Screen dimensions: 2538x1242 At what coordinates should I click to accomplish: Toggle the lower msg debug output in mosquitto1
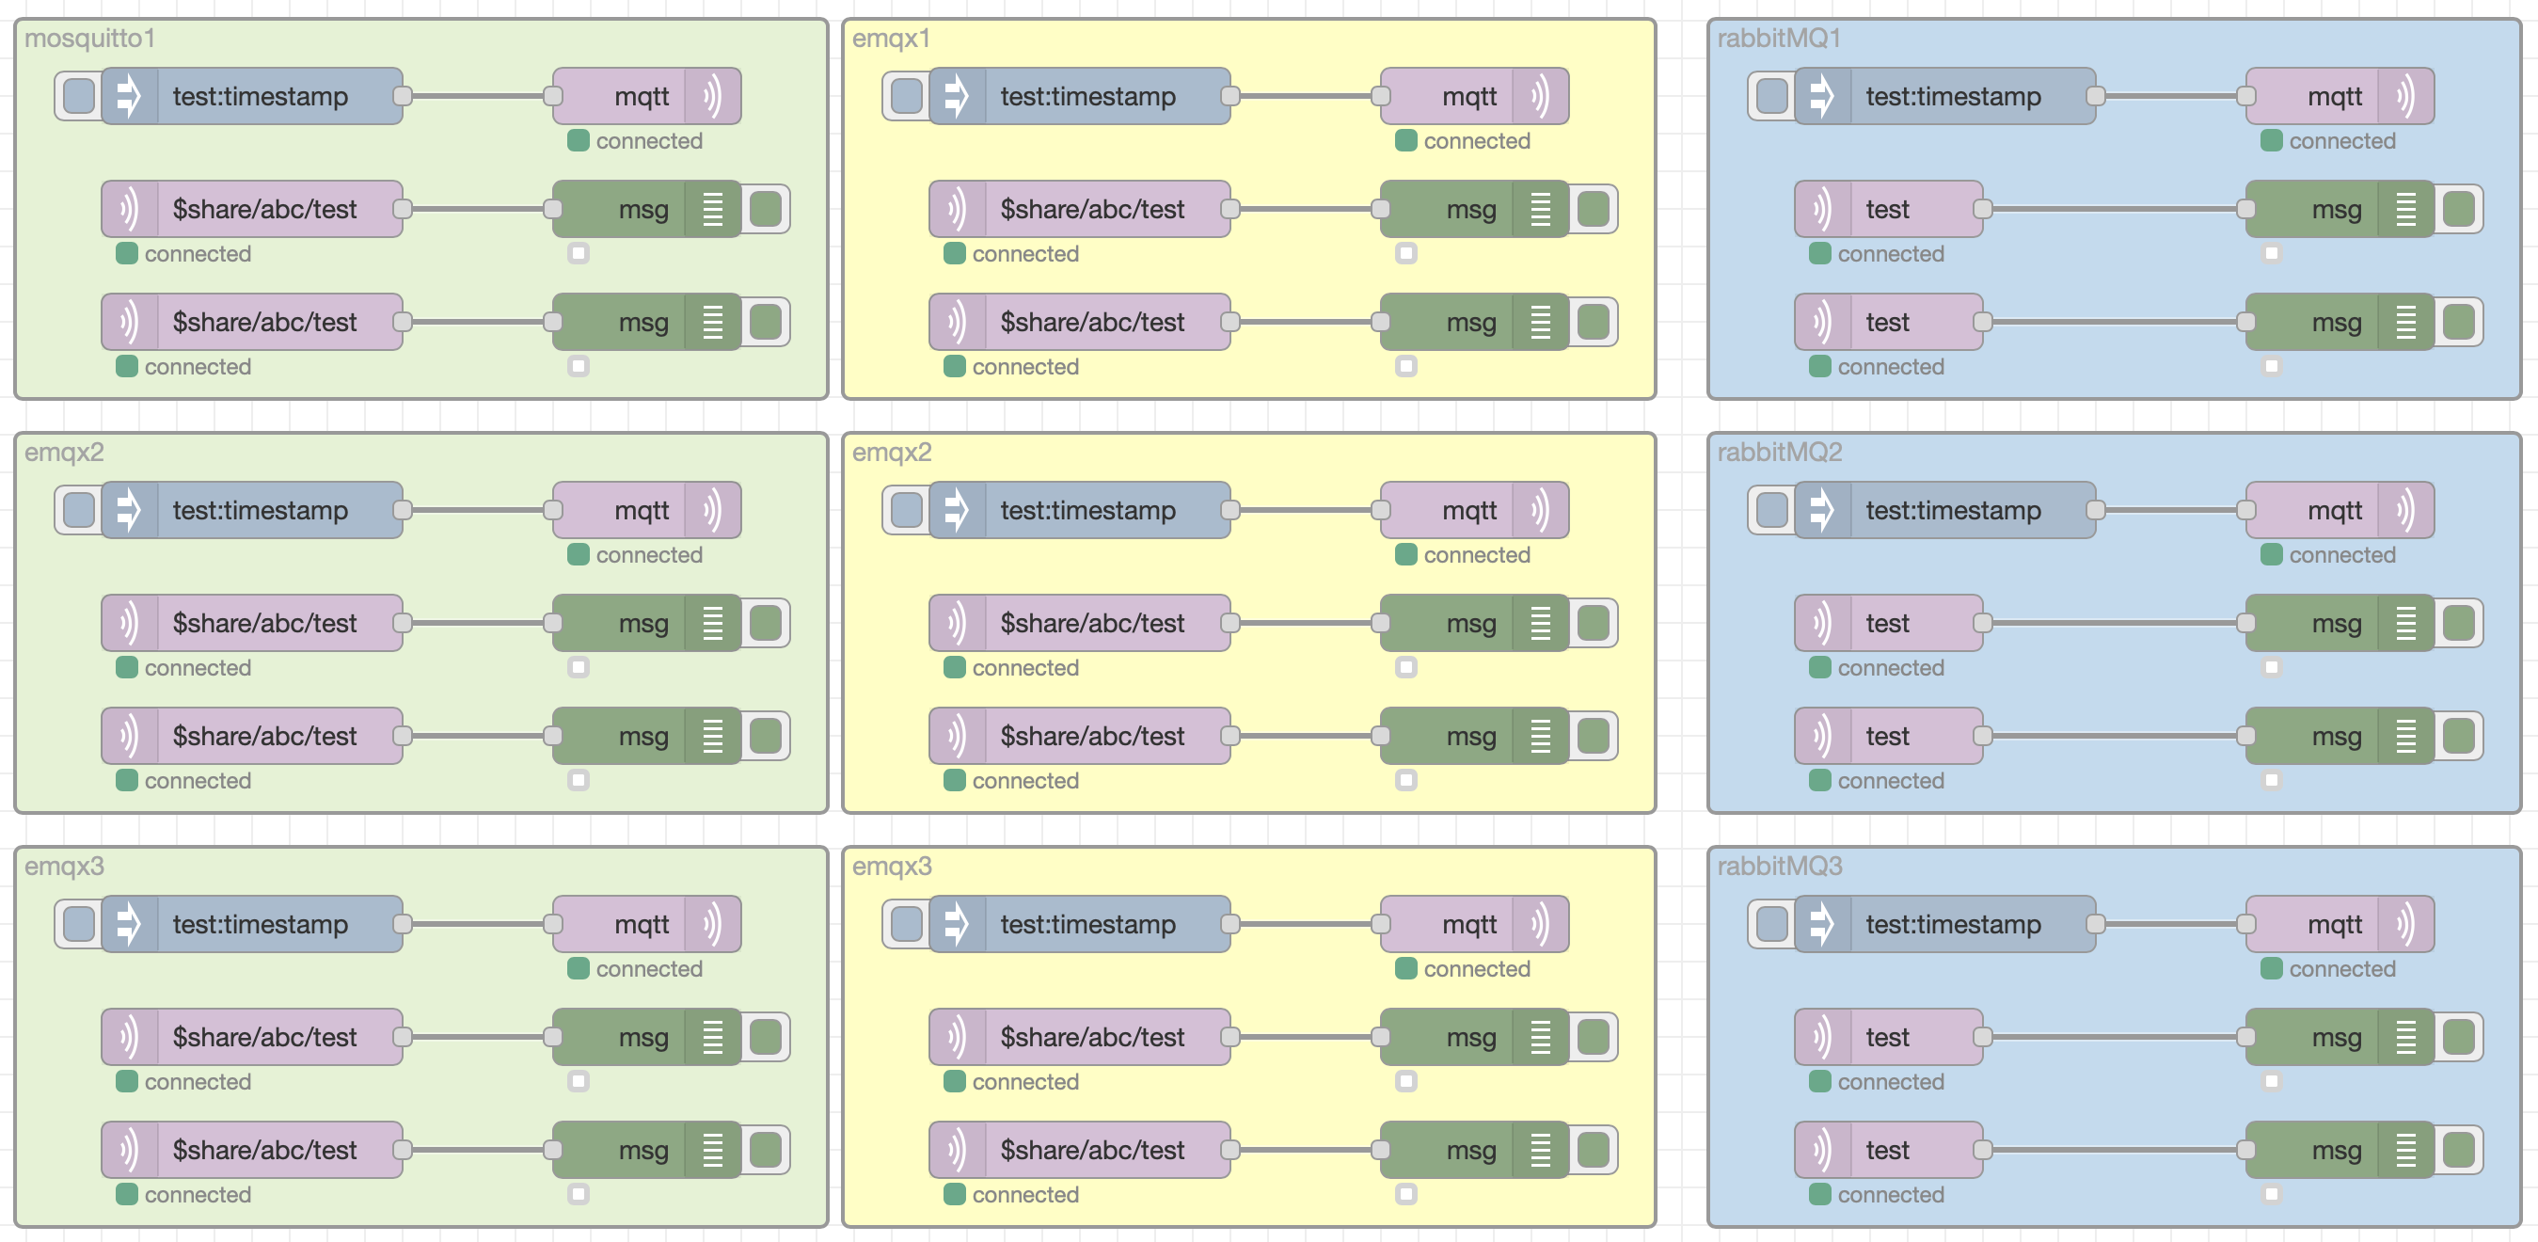pyautogui.click(x=766, y=322)
